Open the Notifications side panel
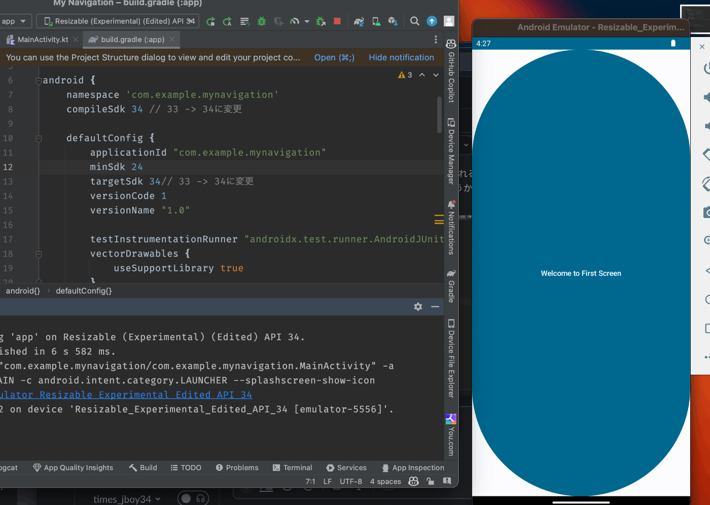Screen dimensions: 710x505 point(451,227)
